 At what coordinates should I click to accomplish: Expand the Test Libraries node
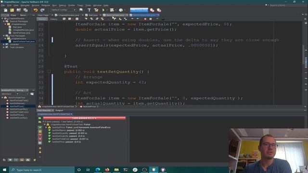tap(4, 47)
